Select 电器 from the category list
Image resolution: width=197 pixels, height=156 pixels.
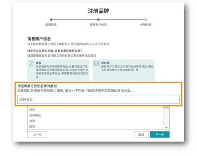[32, 121]
